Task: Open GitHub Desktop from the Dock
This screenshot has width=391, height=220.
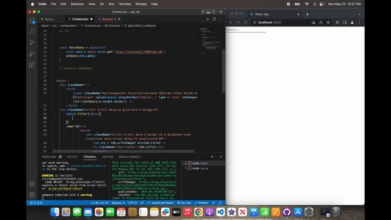Action: pyautogui.click(x=287, y=212)
